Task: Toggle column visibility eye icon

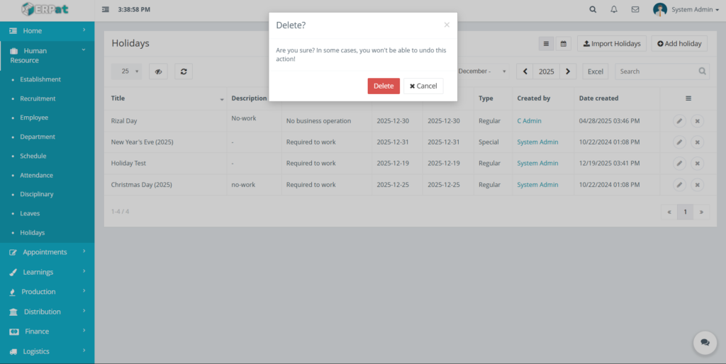Action: [x=158, y=72]
